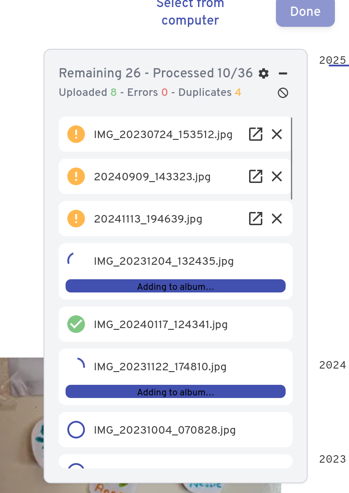
Task: Jump to 2025 on timeline scrubber
Action: coord(334,61)
